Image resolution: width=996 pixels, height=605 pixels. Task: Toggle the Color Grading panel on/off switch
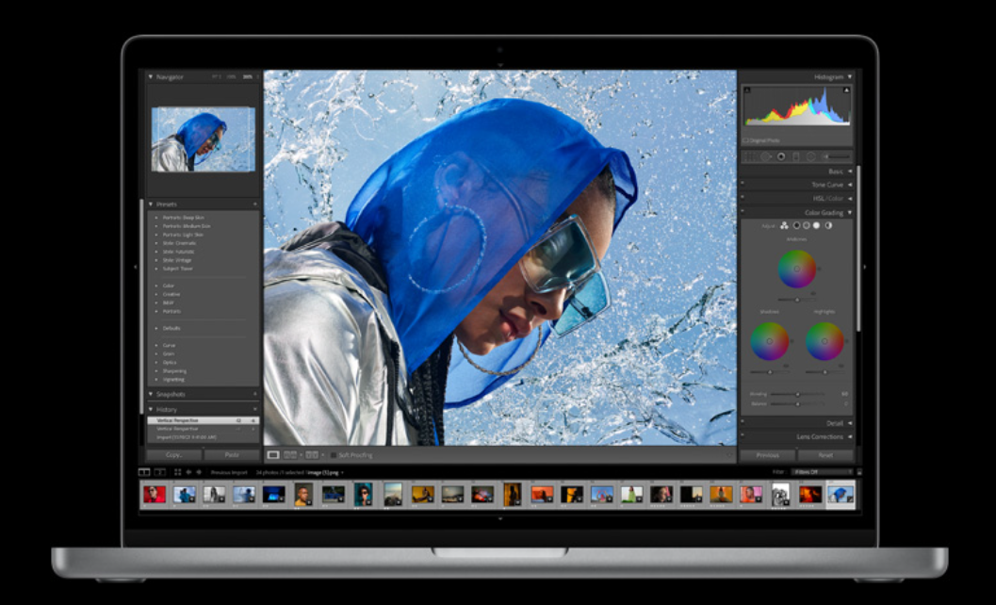click(x=744, y=211)
